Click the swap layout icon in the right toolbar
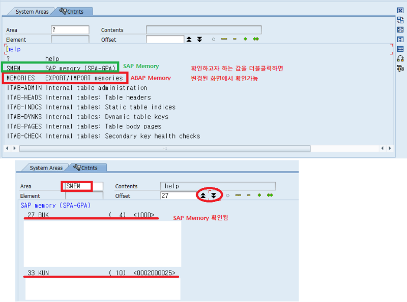The image size is (407, 302). tap(400, 19)
